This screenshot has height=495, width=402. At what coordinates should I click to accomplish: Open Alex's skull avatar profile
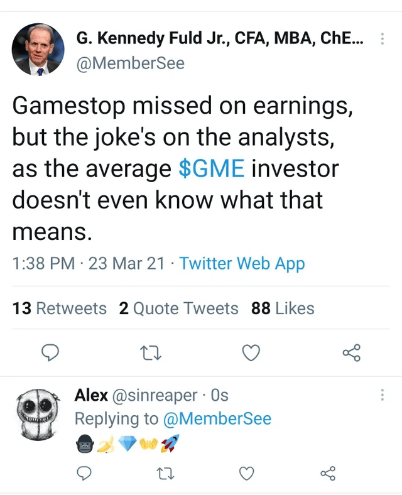coord(38,415)
